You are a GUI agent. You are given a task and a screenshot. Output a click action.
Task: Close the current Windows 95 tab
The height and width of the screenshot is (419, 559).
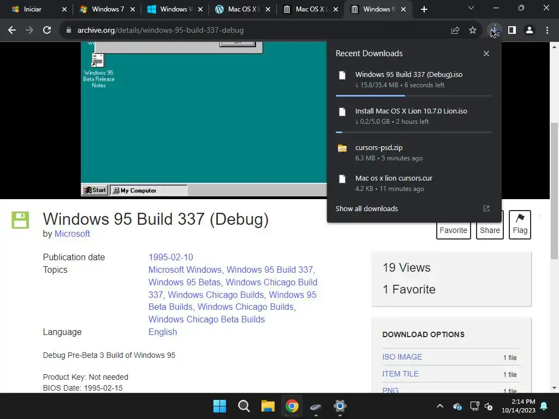[x=403, y=9]
